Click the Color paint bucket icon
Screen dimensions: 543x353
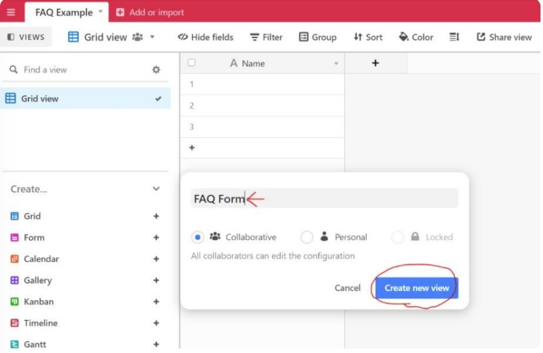coord(404,37)
